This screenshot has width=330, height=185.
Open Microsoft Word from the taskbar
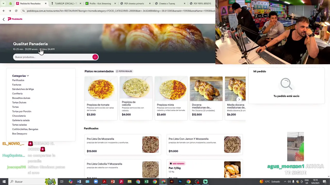click(x=79, y=182)
